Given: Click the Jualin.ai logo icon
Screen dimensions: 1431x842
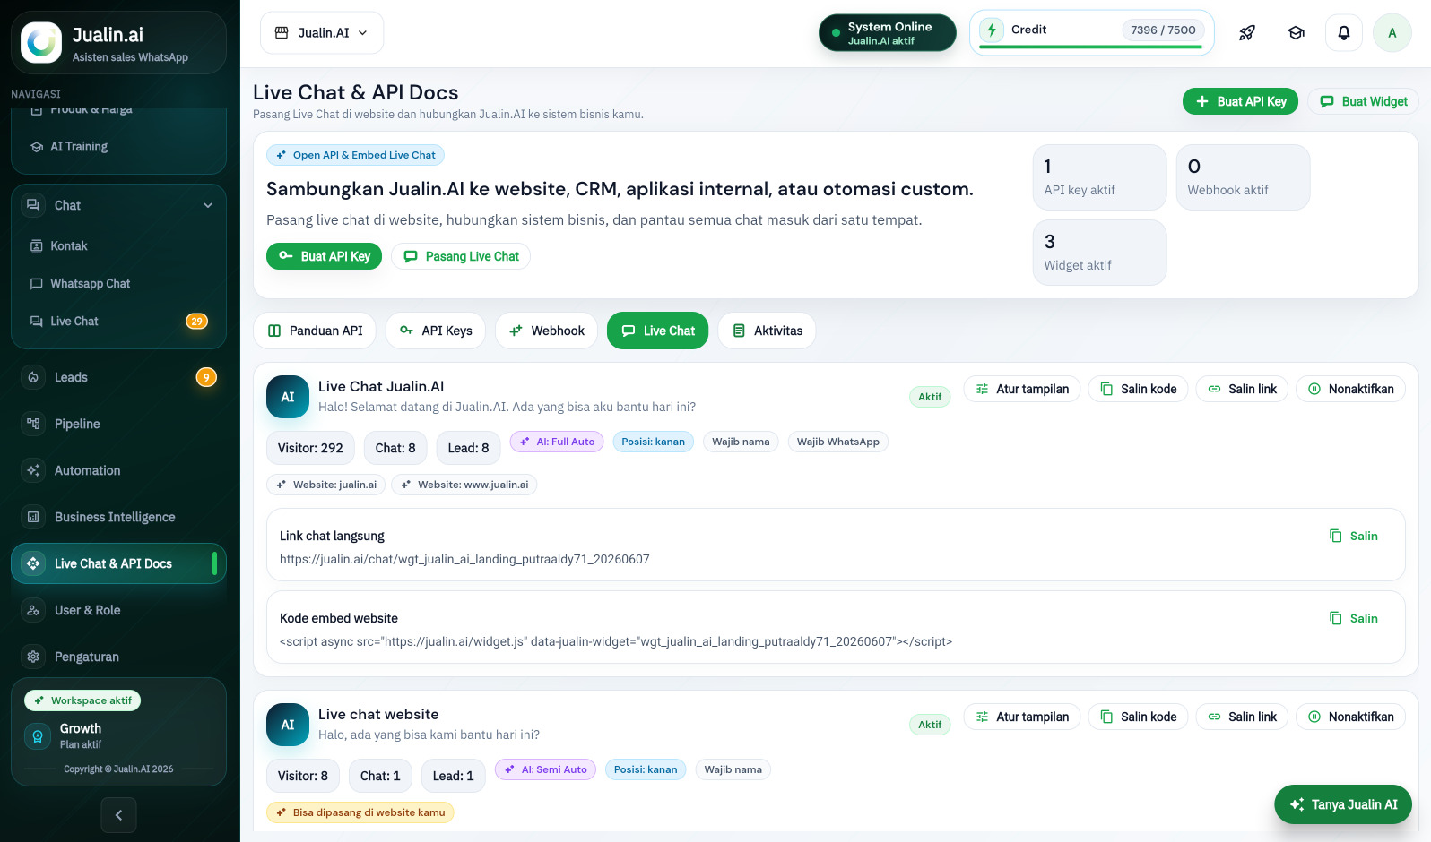Looking at the screenshot, I should 41,42.
